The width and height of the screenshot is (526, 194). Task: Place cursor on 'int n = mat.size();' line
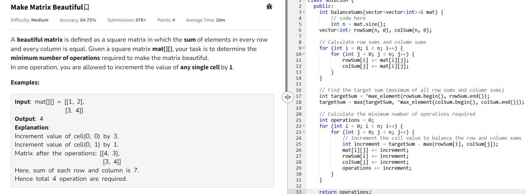click(358, 24)
